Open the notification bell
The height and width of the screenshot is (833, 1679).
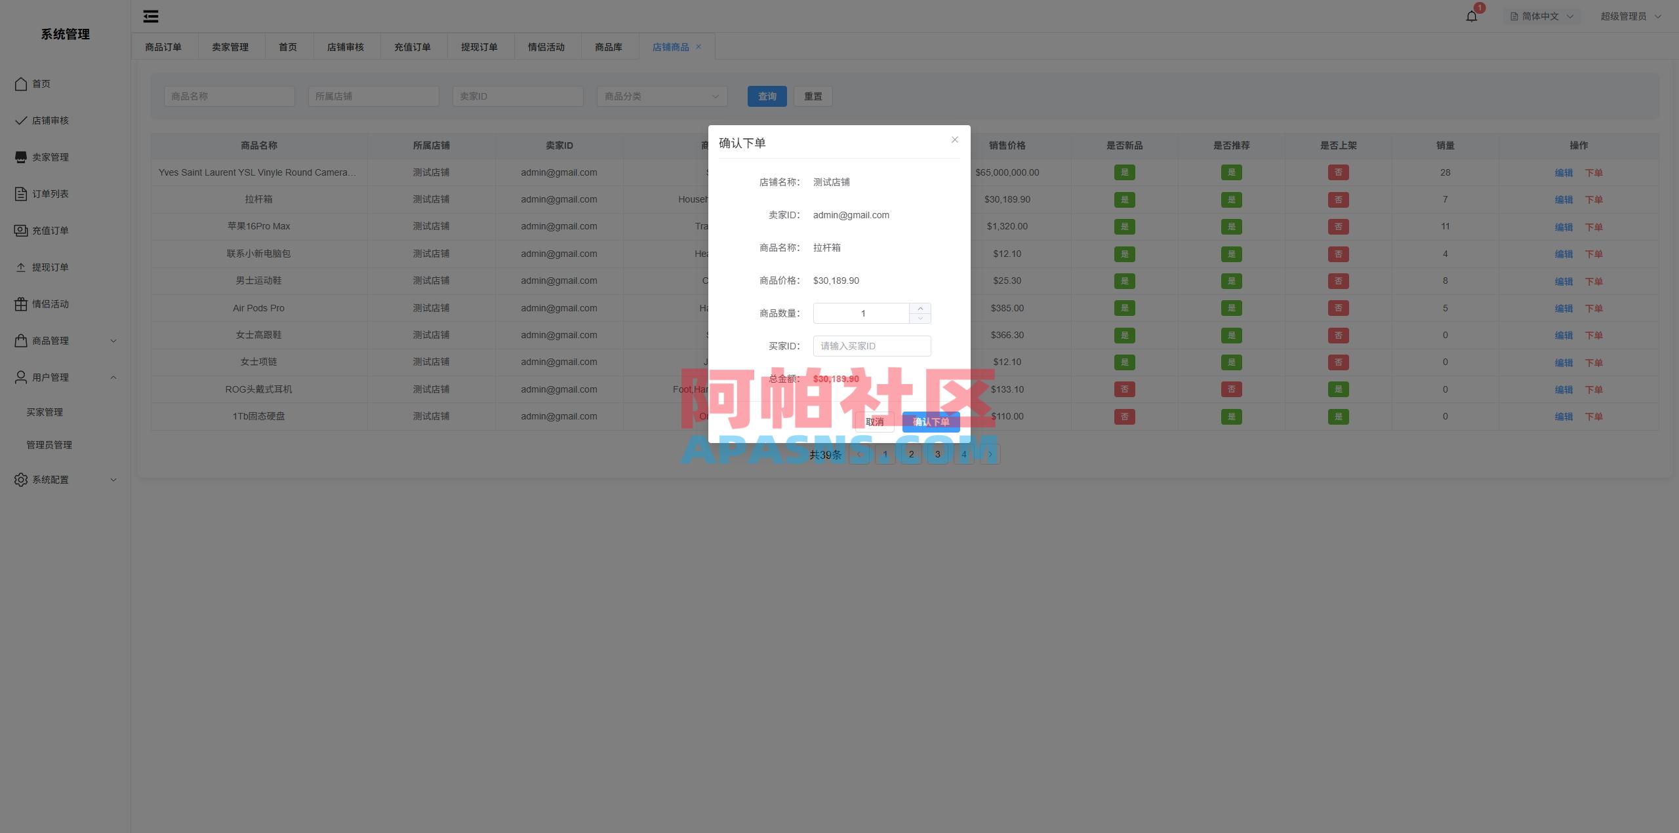[1470, 16]
